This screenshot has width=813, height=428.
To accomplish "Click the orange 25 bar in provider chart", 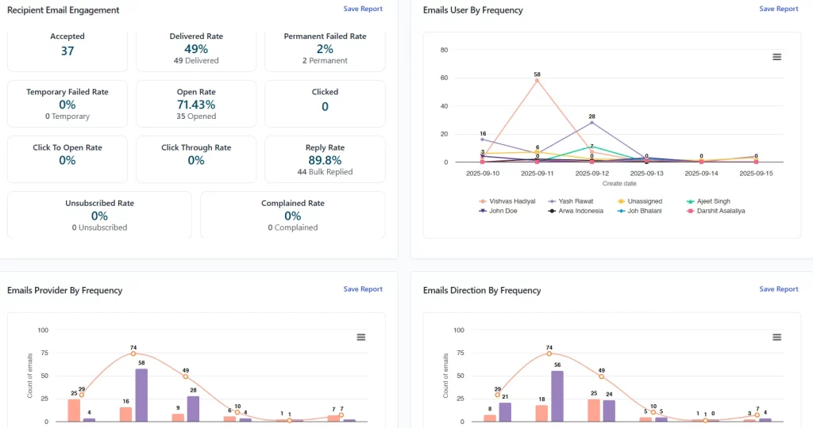I will (74, 411).
